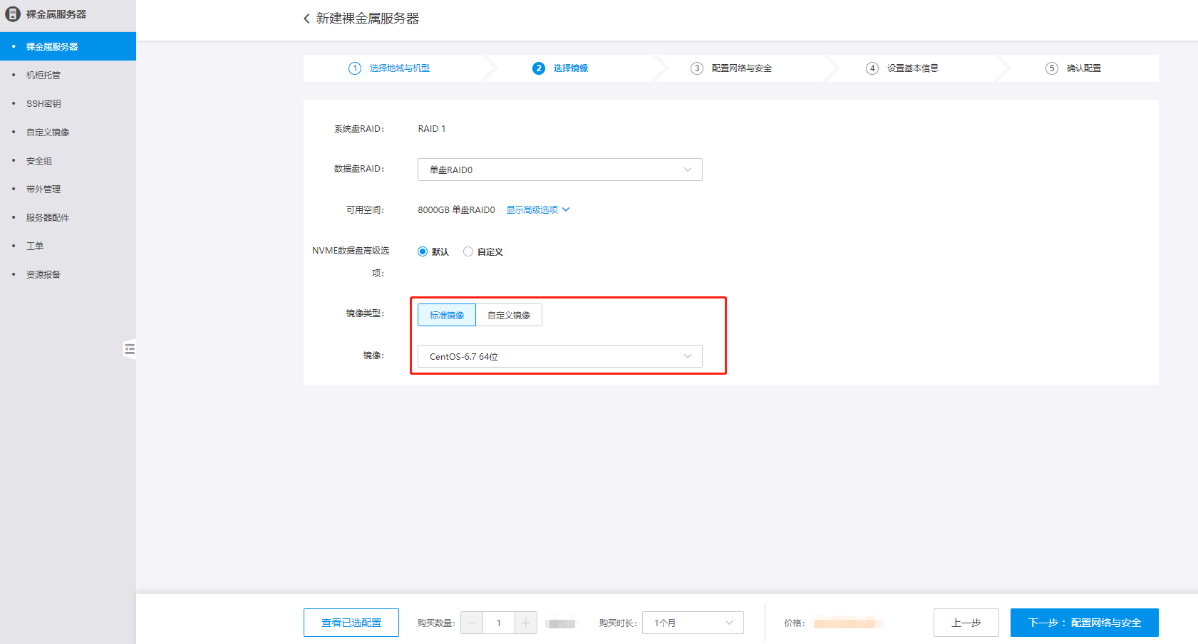Click the 裸金属服务器 header title in sidebar

pyautogui.click(x=56, y=14)
